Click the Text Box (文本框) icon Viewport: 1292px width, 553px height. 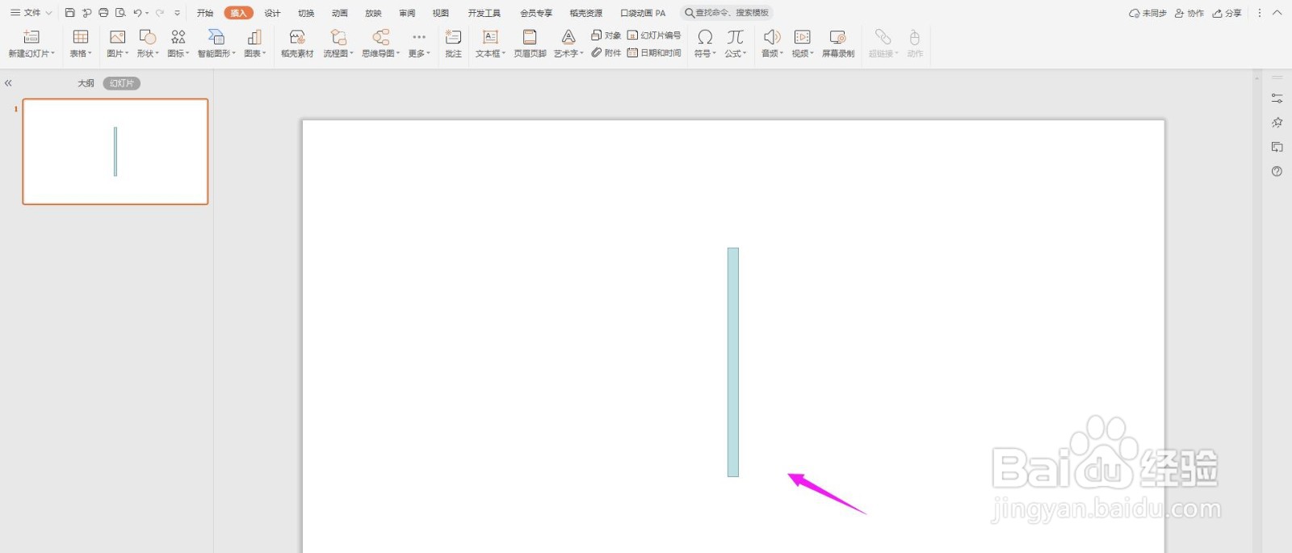pyautogui.click(x=490, y=37)
